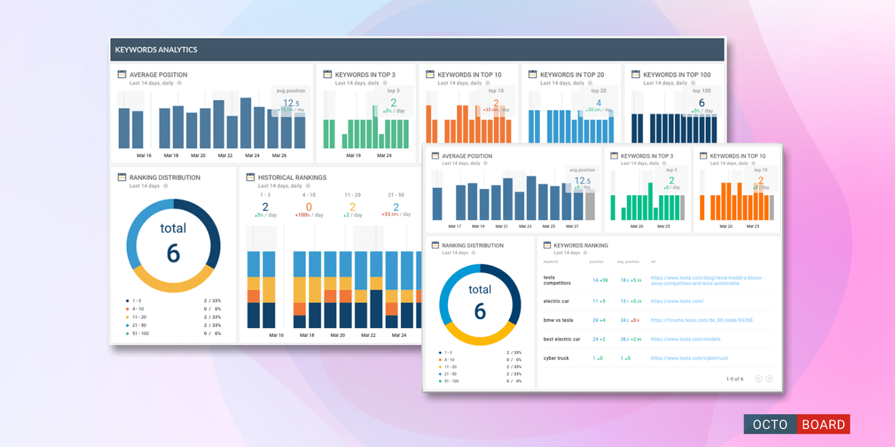
Task: Click info dot under Keywords Ranking title
Action: tap(585, 253)
